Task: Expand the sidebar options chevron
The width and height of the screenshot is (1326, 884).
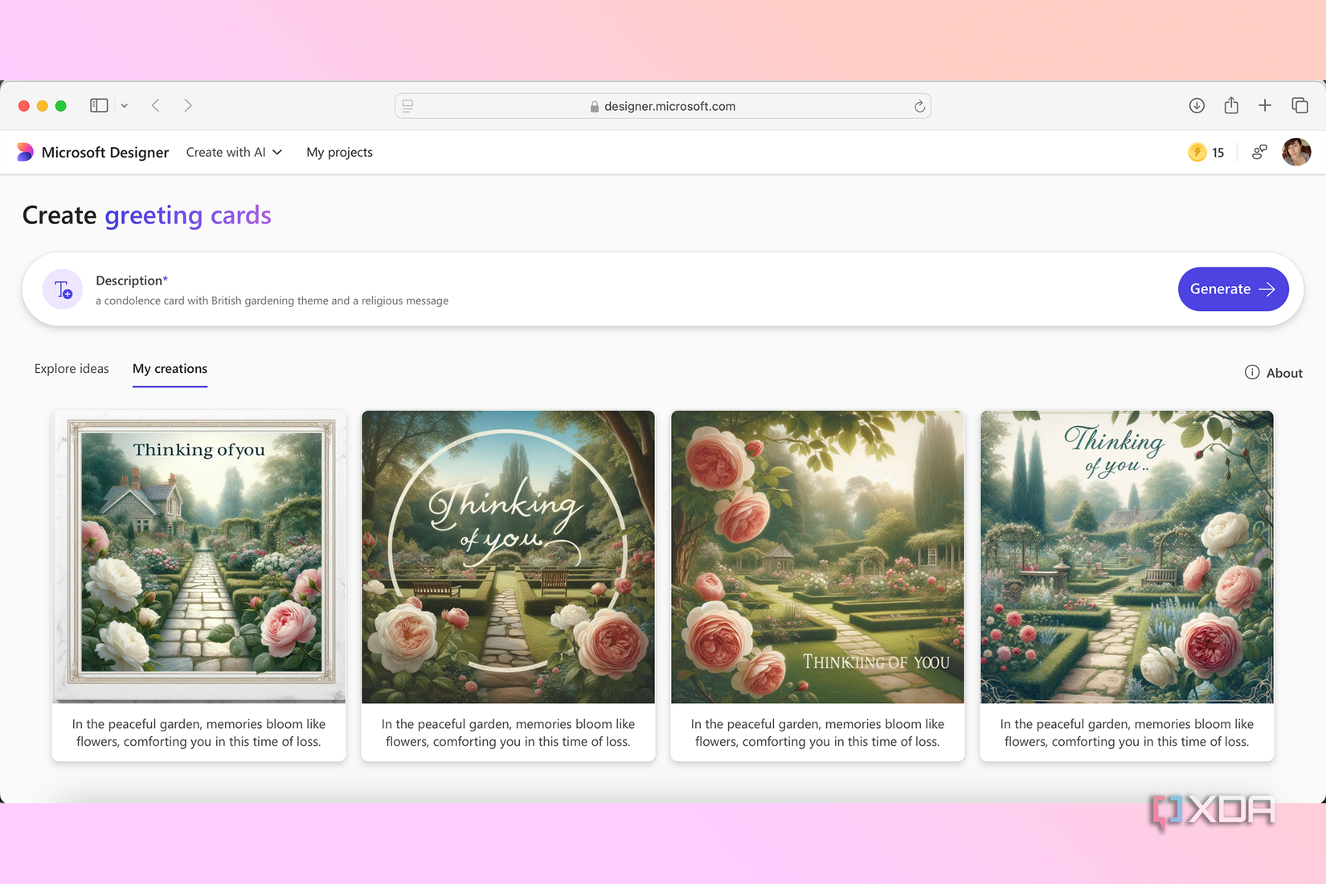Action: click(125, 105)
